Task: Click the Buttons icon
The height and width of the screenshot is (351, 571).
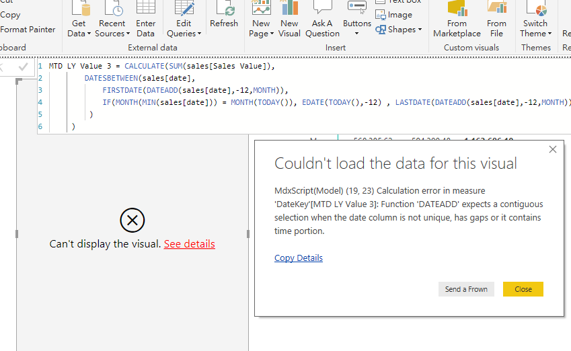Action: pyautogui.click(x=357, y=7)
